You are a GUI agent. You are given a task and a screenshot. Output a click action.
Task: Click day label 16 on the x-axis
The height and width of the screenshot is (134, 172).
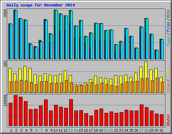coord(86,130)
